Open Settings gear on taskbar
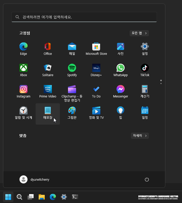Viewport: 182px width, 203px height. (64, 197)
